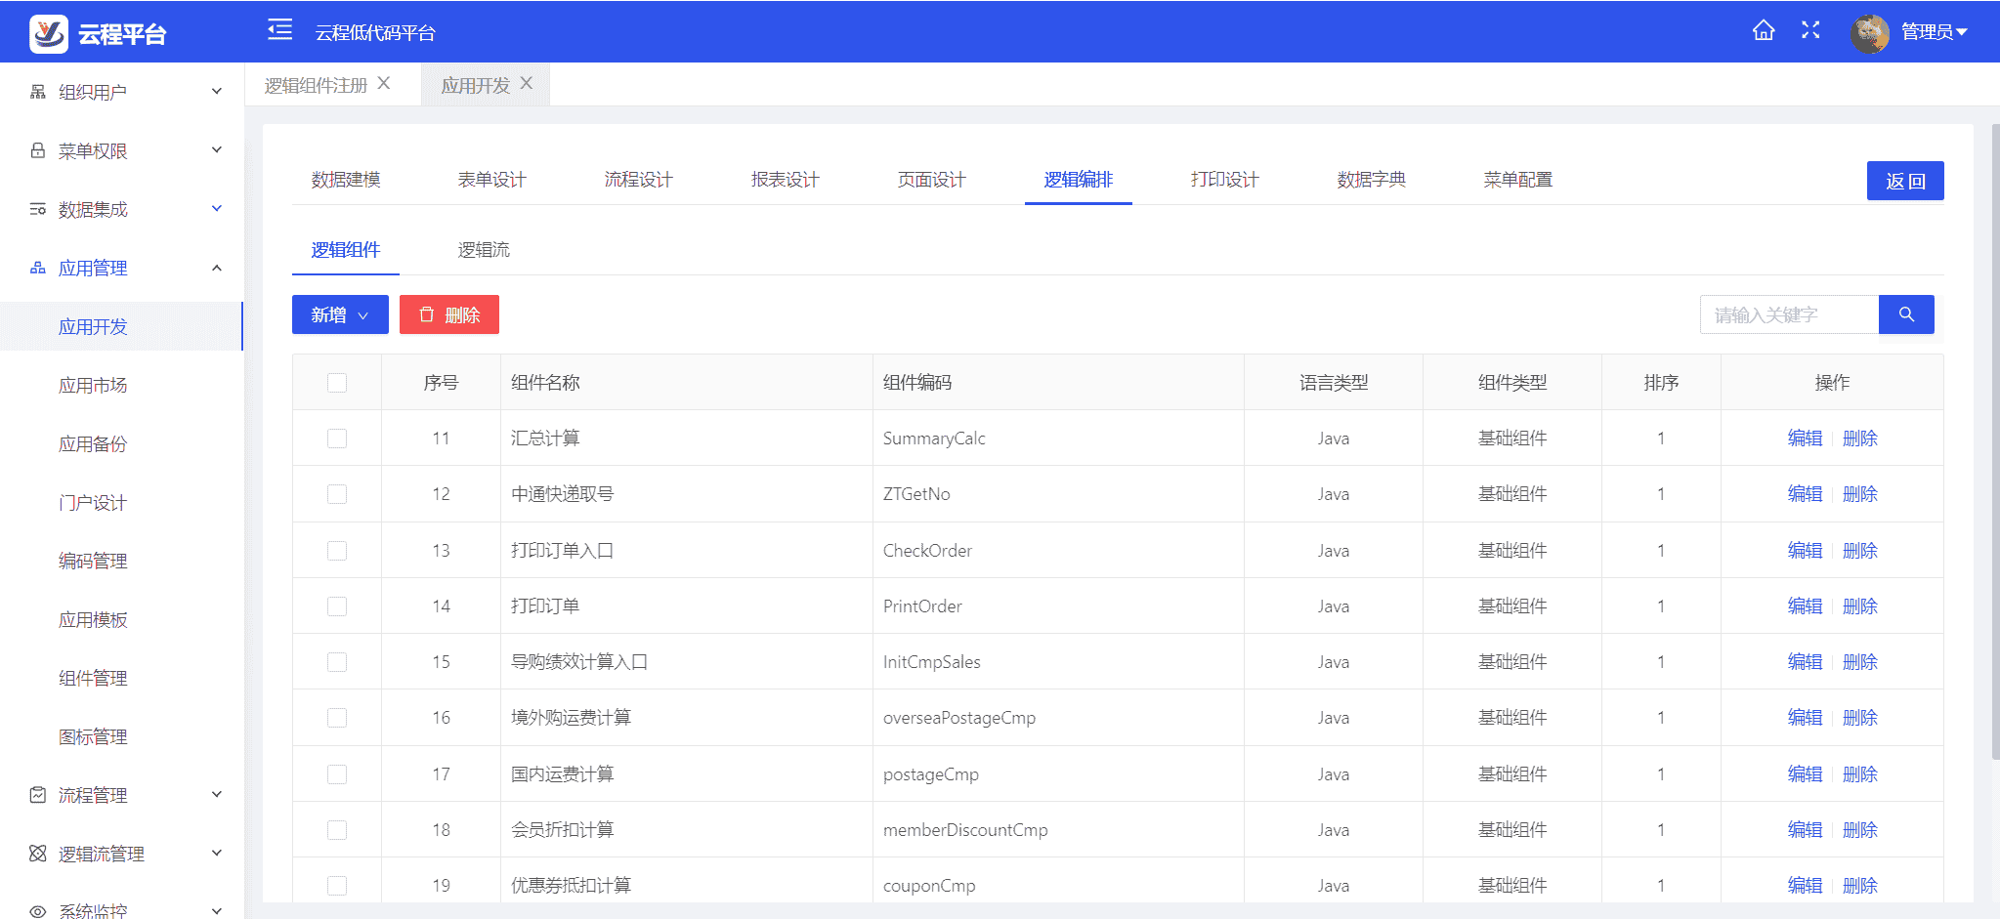2000x919 pixels.
Task: Check the checkbox for 汇总计算 row
Action: point(336,439)
